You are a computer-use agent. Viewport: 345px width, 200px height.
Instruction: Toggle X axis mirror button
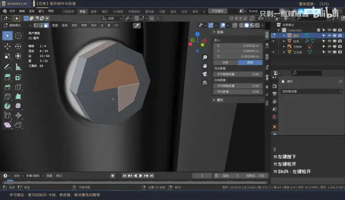236,18
